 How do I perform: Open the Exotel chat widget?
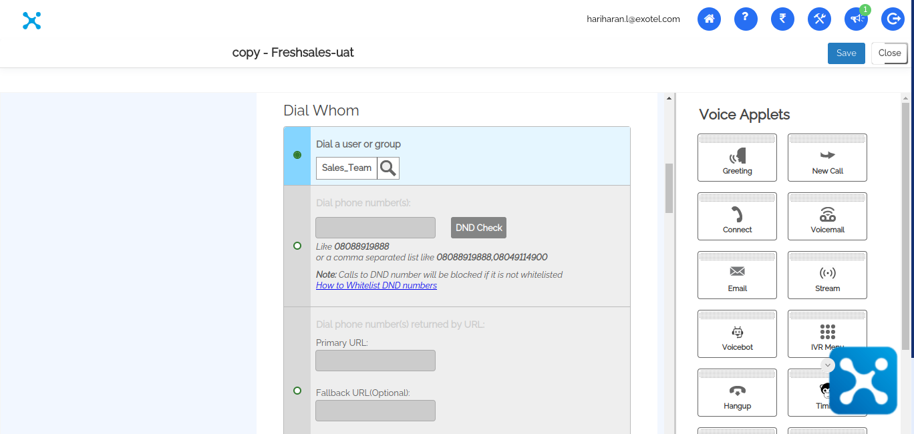(x=863, y=381)
